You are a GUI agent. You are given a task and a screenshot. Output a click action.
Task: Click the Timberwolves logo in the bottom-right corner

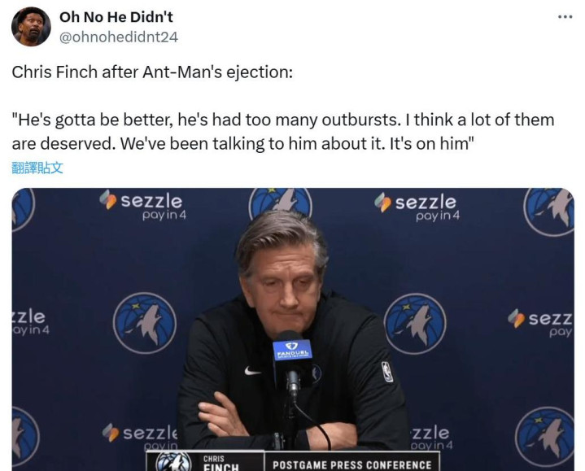pyautogui.click(x=544, y=437)
